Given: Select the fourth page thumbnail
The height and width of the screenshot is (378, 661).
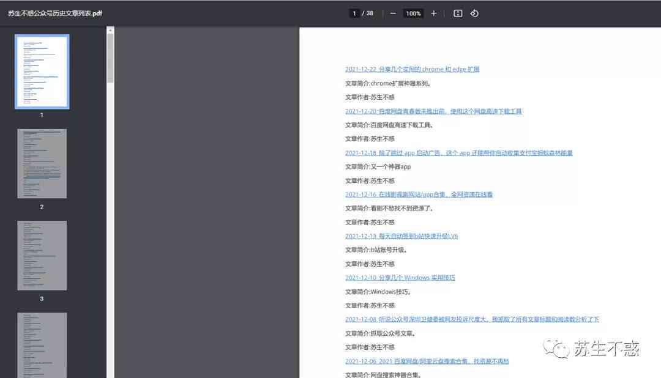Looking at the screenshot, I should tap(42, 345).
